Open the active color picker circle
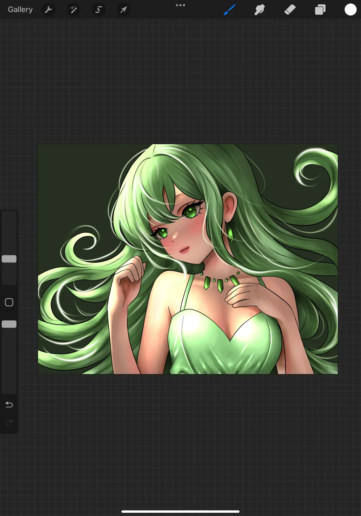Screen dimensions: 361x516 coord(351,10)
